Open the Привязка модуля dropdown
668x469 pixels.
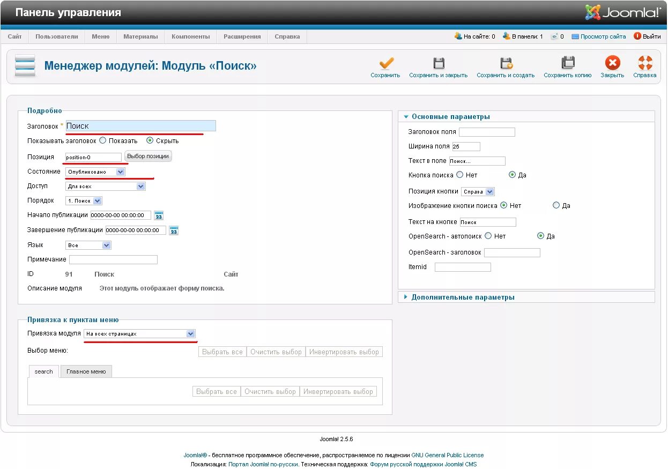click(140, 333)
